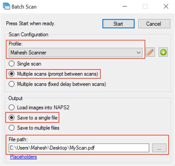Click into the File path text field
The image size is (175, 166).
[79, 148]
